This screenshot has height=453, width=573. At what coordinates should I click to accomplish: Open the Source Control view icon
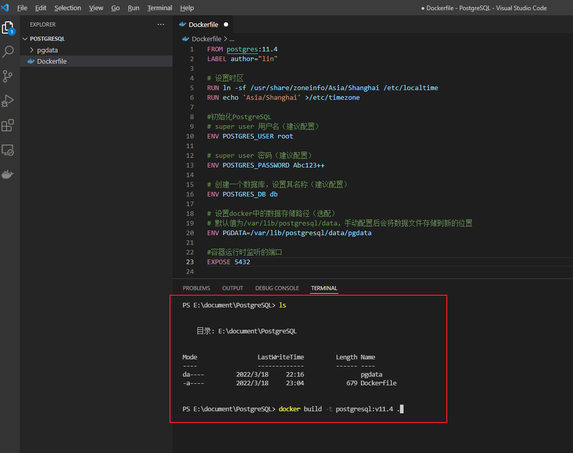[x=8, y=76]
